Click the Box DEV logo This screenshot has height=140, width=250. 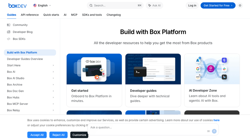point(17,6)
